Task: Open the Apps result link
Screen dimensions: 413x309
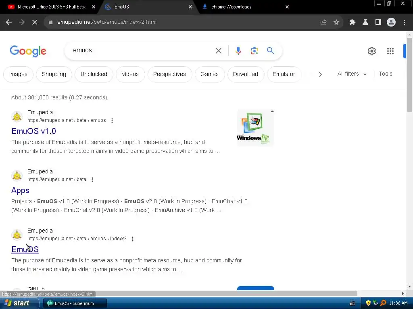Action: coord(20,190)
